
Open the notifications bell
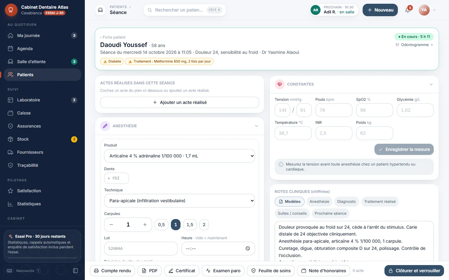point(408,10)
